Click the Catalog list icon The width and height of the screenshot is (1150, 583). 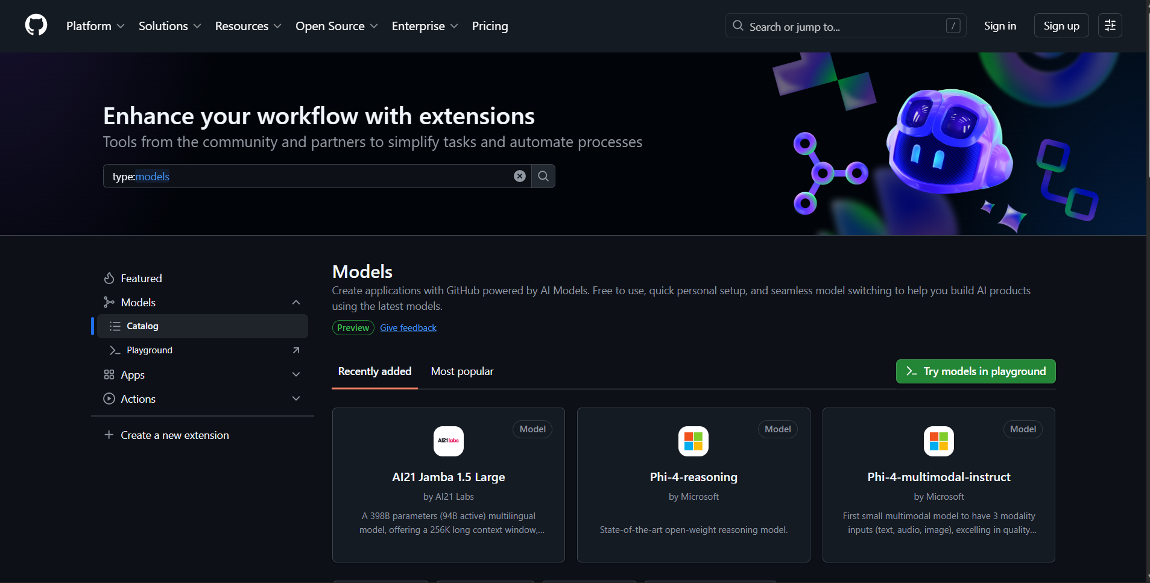tap(115, 326)
